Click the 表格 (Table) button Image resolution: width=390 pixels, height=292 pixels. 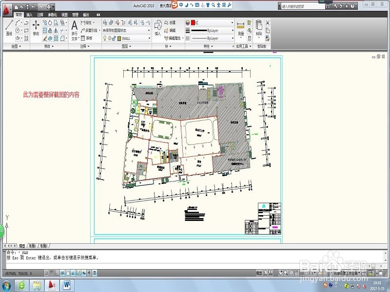[x=87, y=38]
